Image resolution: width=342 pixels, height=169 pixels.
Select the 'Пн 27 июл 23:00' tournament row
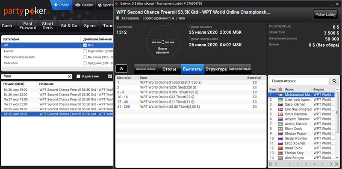point(57,104)
